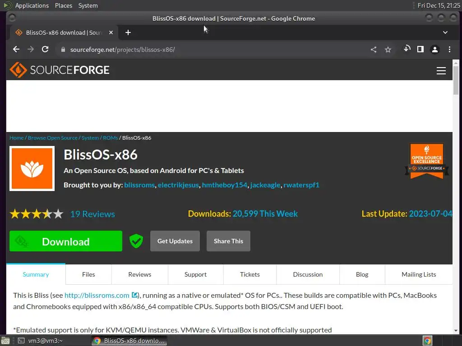The image size is (462, 346).
Task: Open the Applications menu
Action: coord(32,5)
